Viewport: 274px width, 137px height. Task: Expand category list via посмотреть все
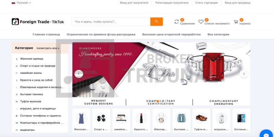[48, 48]
